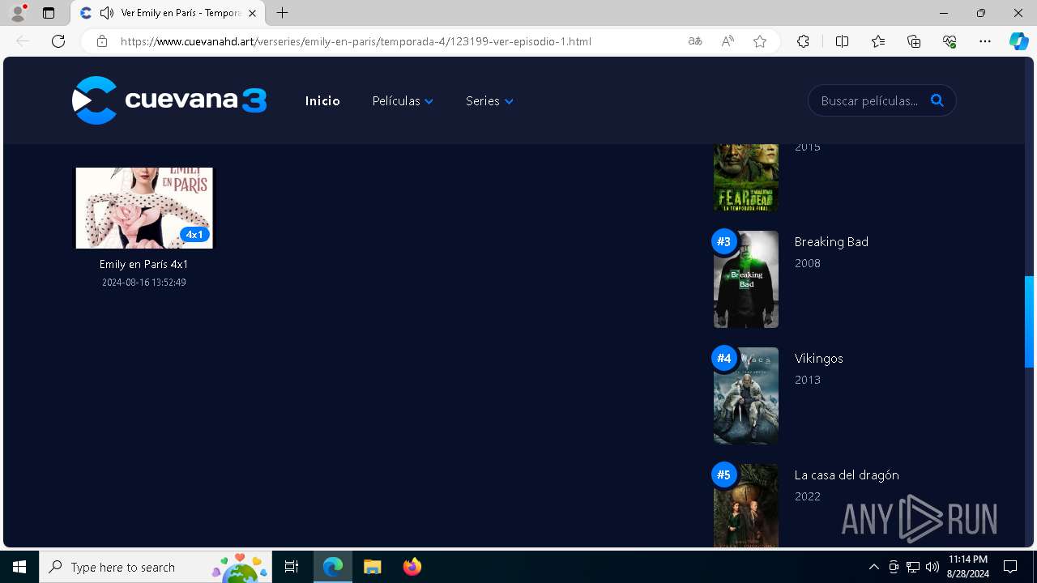This screenshot has width=1037, height=583.
Task: Click the page vertical scrollbar thumb
Action: coord(1030,321)
